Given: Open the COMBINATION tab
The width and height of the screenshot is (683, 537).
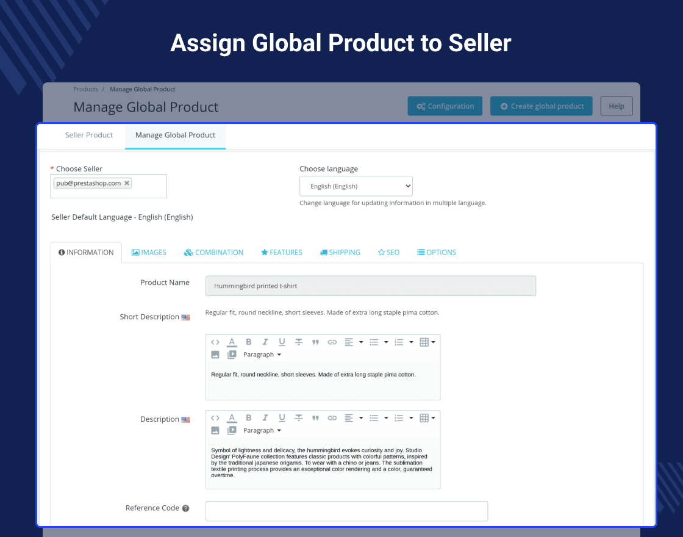Looking at the screenshot, I should pos(213,253).
